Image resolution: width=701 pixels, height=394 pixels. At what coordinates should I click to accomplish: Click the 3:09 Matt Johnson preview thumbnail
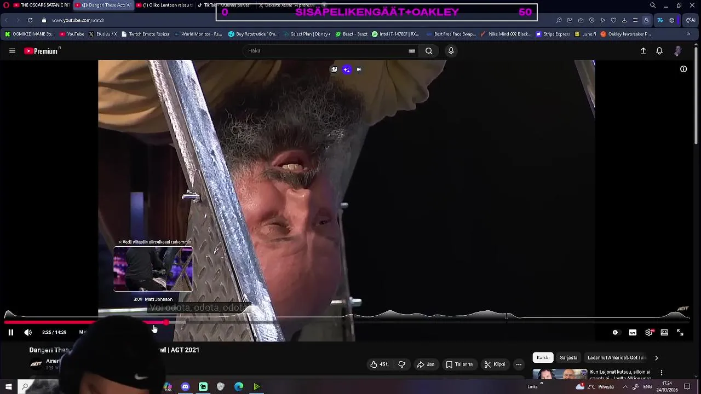click(x=153, y=269)
